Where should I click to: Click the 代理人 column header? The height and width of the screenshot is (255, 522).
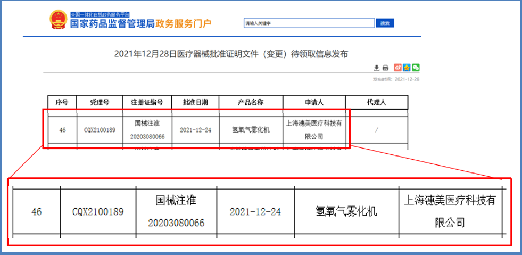[377, 102]
